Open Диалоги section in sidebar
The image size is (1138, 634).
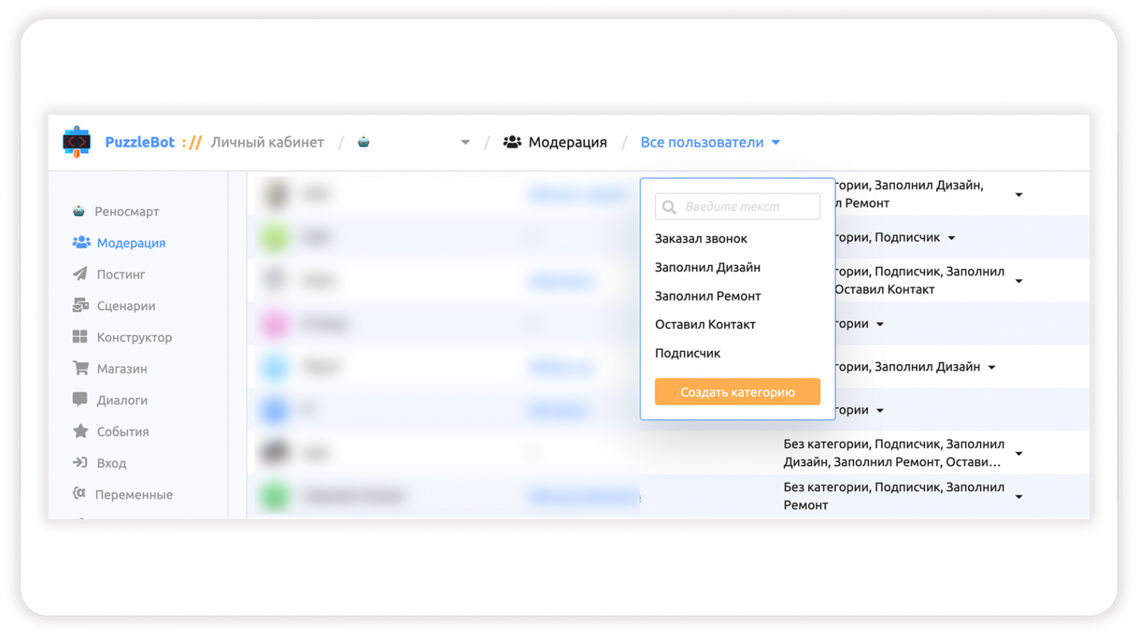[x=122, y=400]
